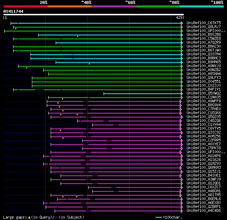The width and height of the screenshot is (227, 220).
Task: Click the UniRef100_A6EX80 hit name
Action: tap(204, 203)
